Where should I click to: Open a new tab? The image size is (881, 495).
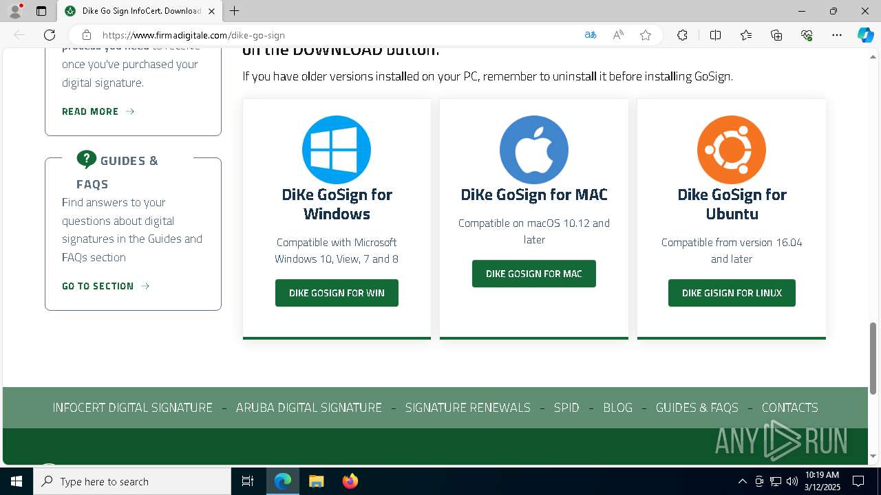(235, 11)
